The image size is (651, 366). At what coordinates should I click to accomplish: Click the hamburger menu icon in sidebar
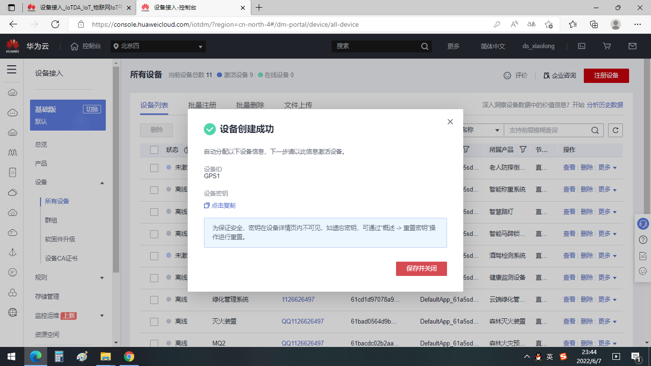[x=12, y=70]
